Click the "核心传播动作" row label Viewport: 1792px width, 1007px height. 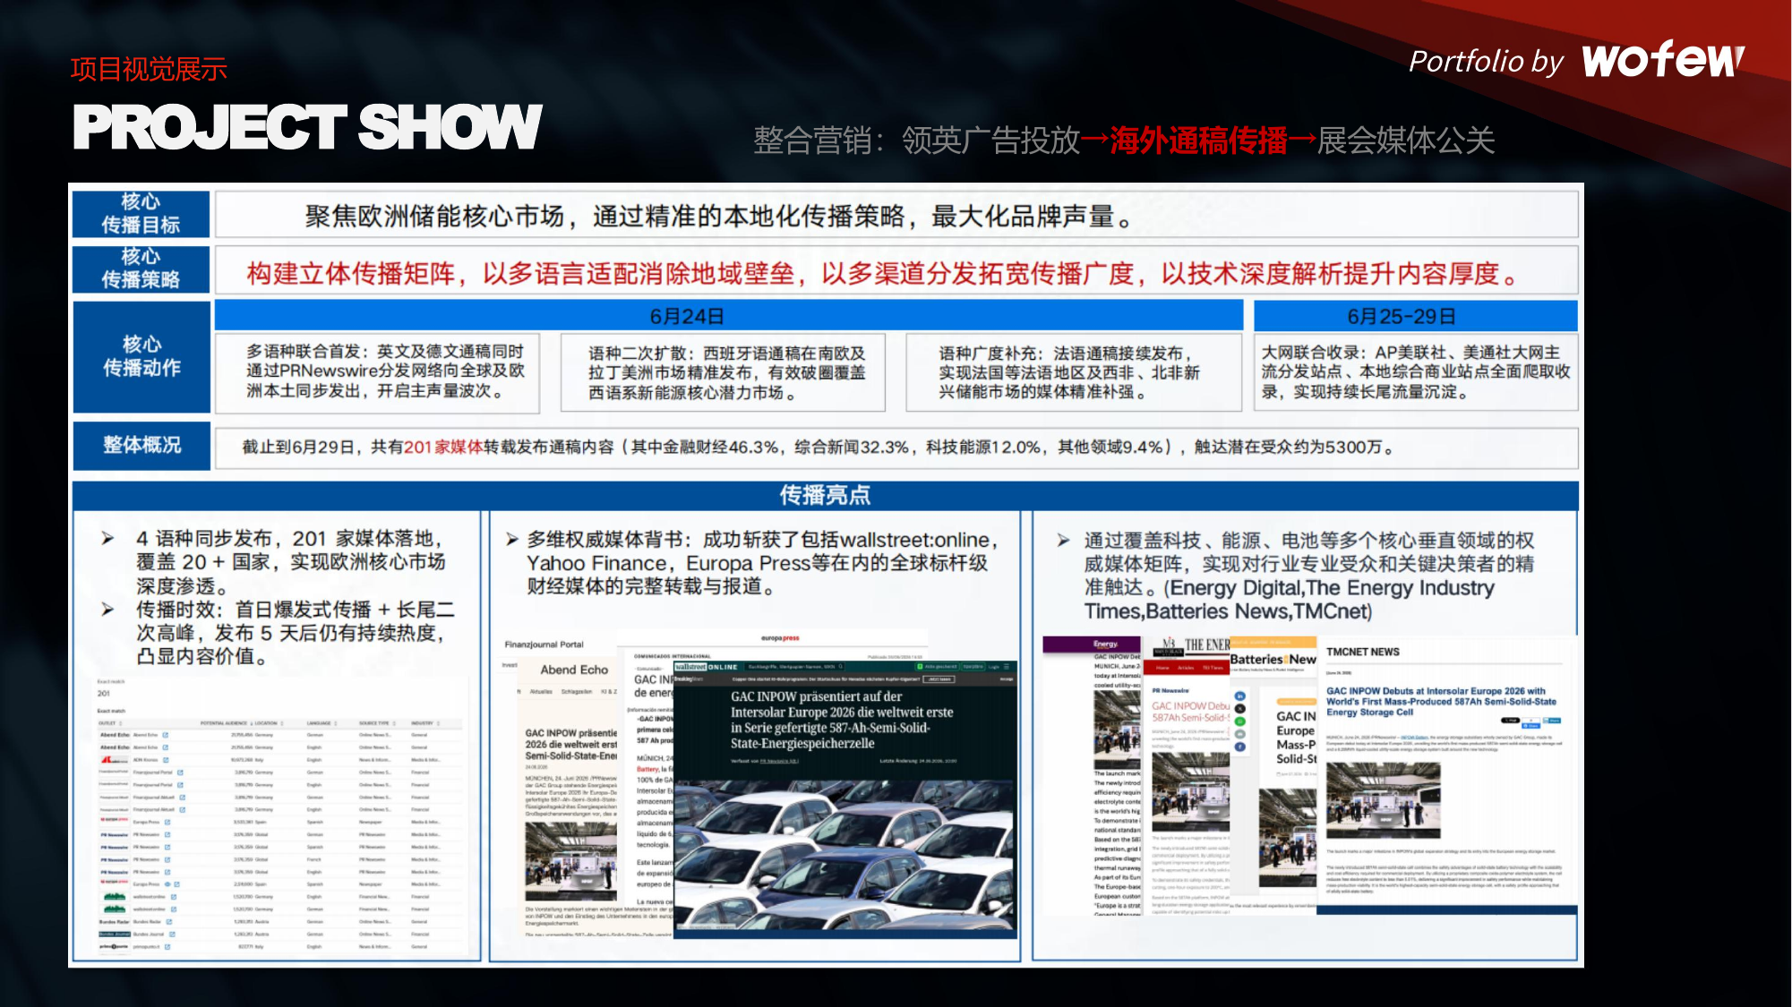pyautogui.click(x=141, y=356)
